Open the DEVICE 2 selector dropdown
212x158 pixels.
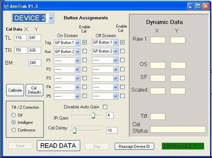pos(51,18)
